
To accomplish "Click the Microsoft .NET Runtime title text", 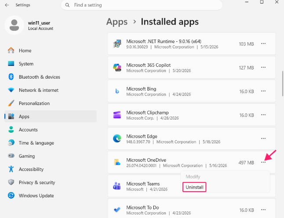I will [x=164, y=41].
